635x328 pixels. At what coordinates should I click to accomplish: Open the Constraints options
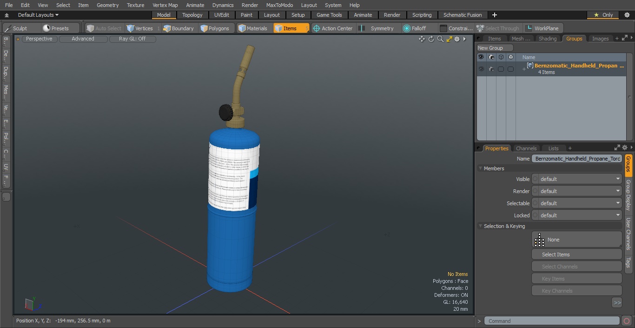[x=456, y=28]
